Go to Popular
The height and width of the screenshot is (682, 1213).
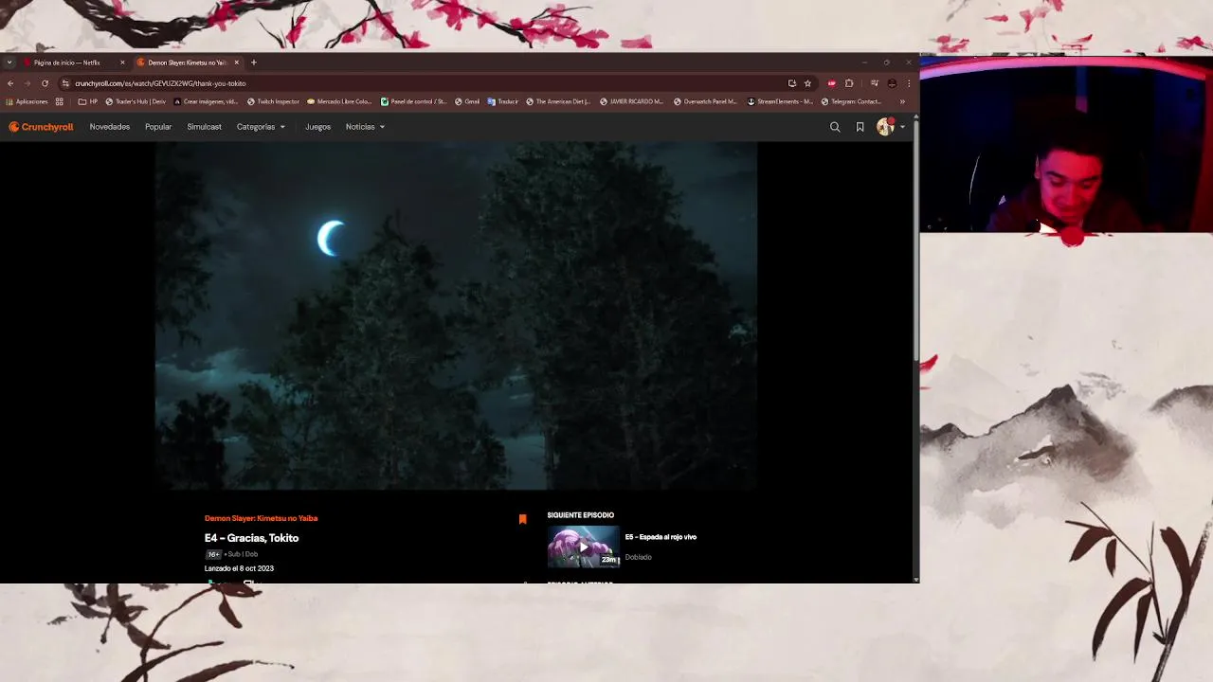tap(158, 127)
